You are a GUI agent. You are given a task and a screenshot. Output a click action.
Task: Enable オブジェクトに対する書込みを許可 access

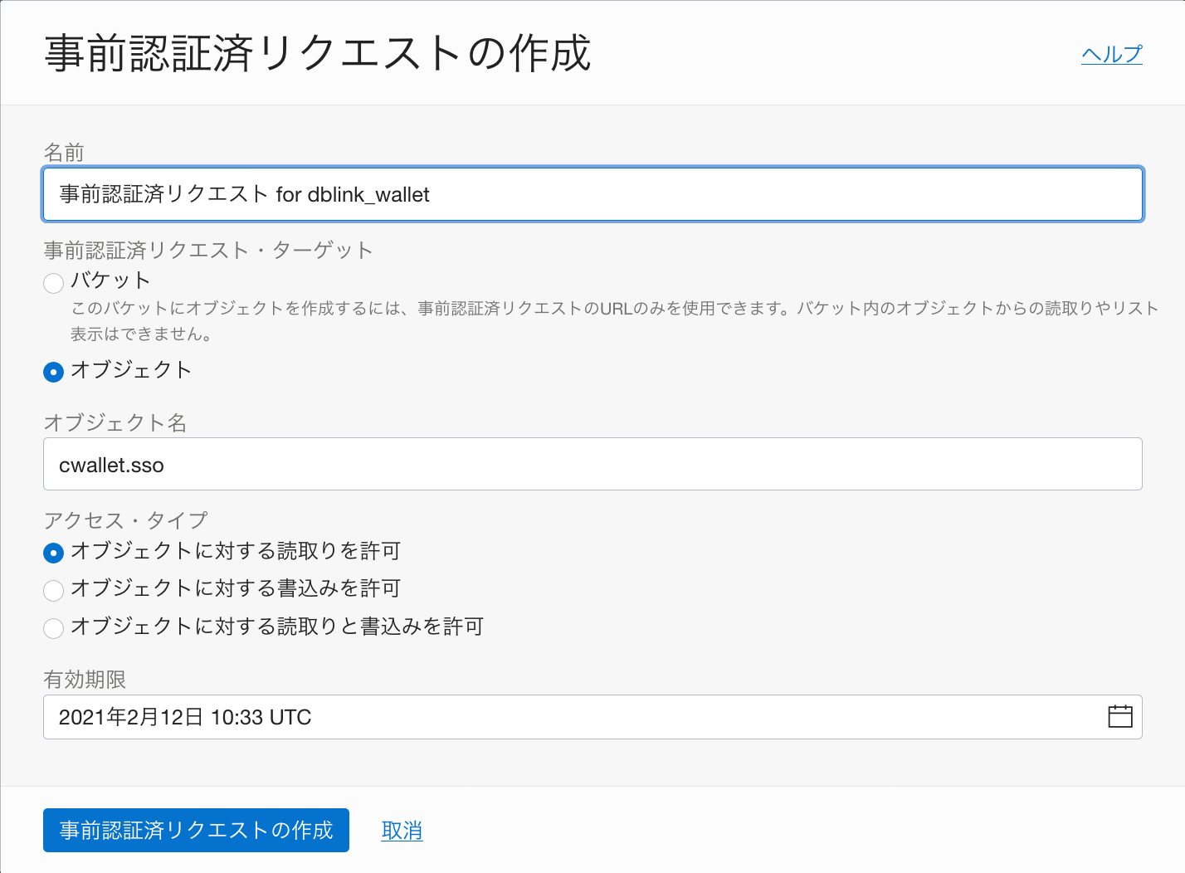pyautogui.click(x=53, y=590)
